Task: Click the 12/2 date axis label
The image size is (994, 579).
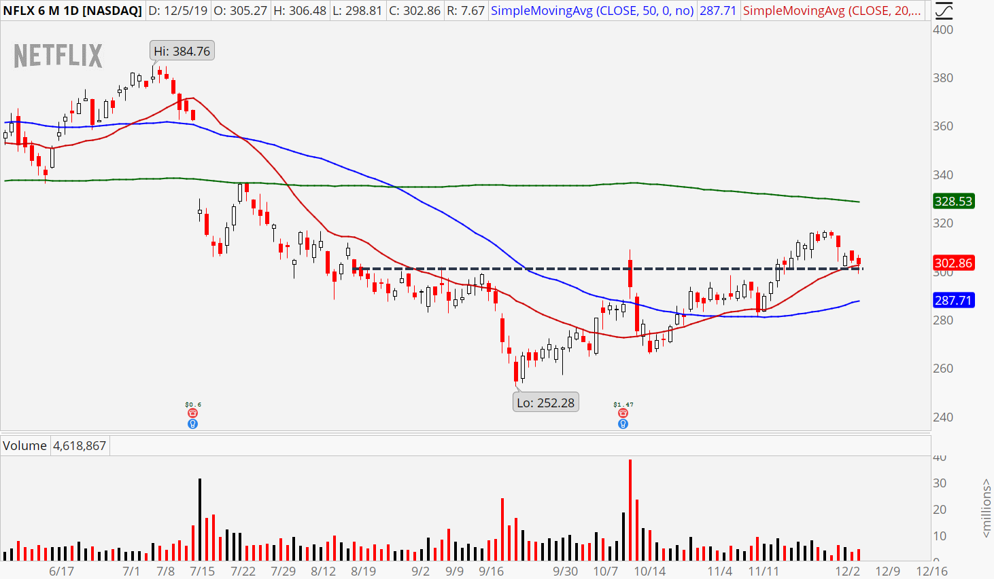Action: (x=848, y=571)
